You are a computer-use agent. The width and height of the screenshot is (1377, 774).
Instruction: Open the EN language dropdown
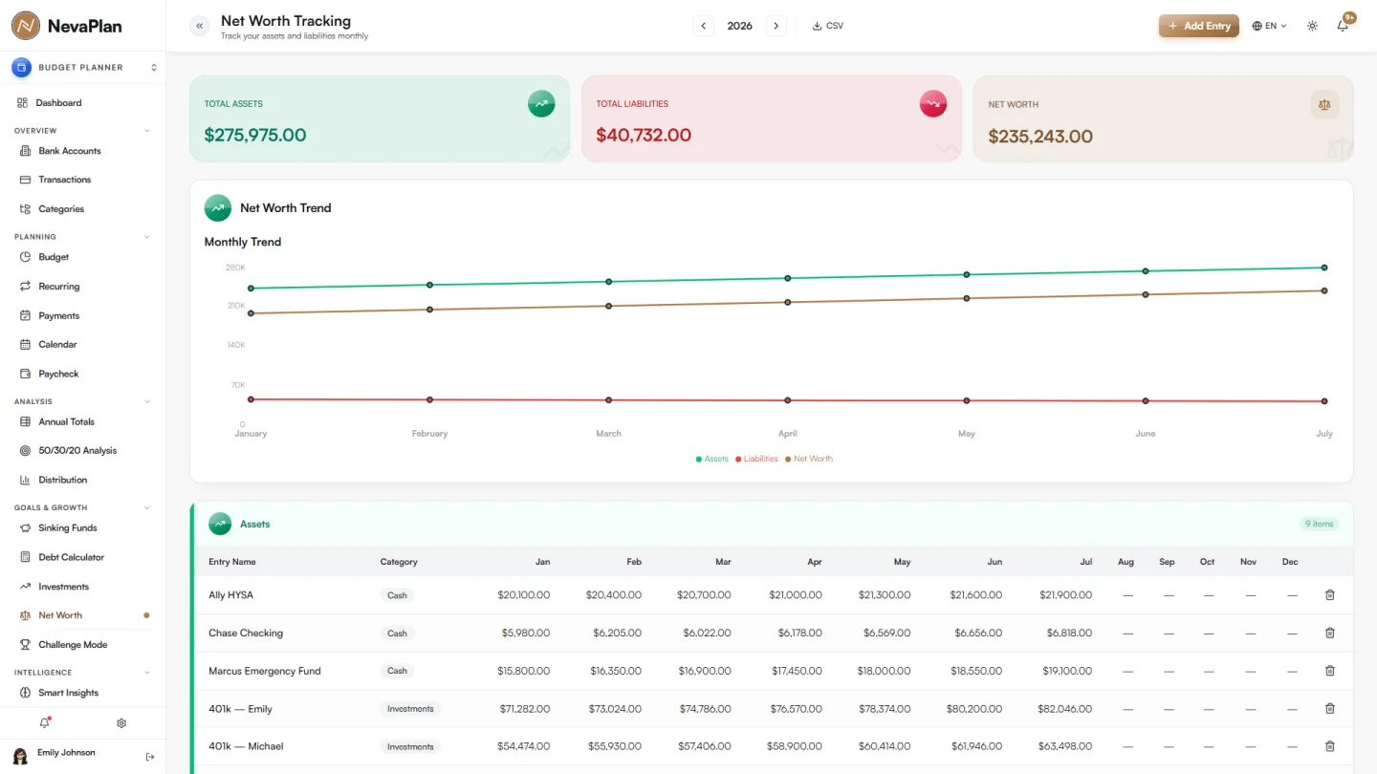(1270, 26)
